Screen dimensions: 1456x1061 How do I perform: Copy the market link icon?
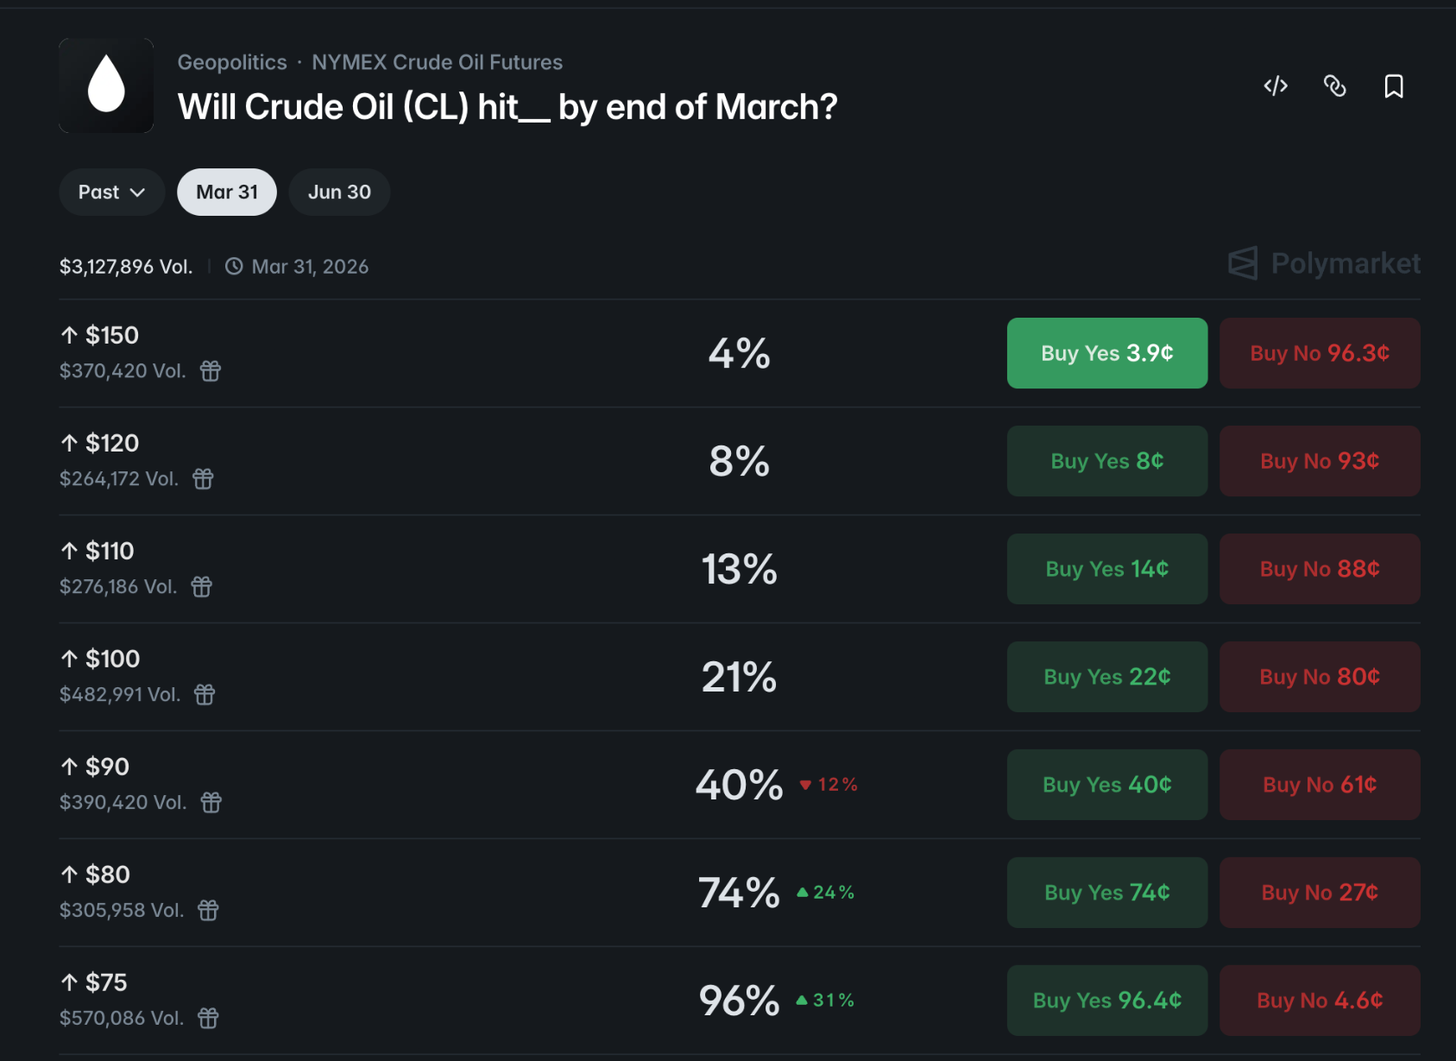[1334, 85]
